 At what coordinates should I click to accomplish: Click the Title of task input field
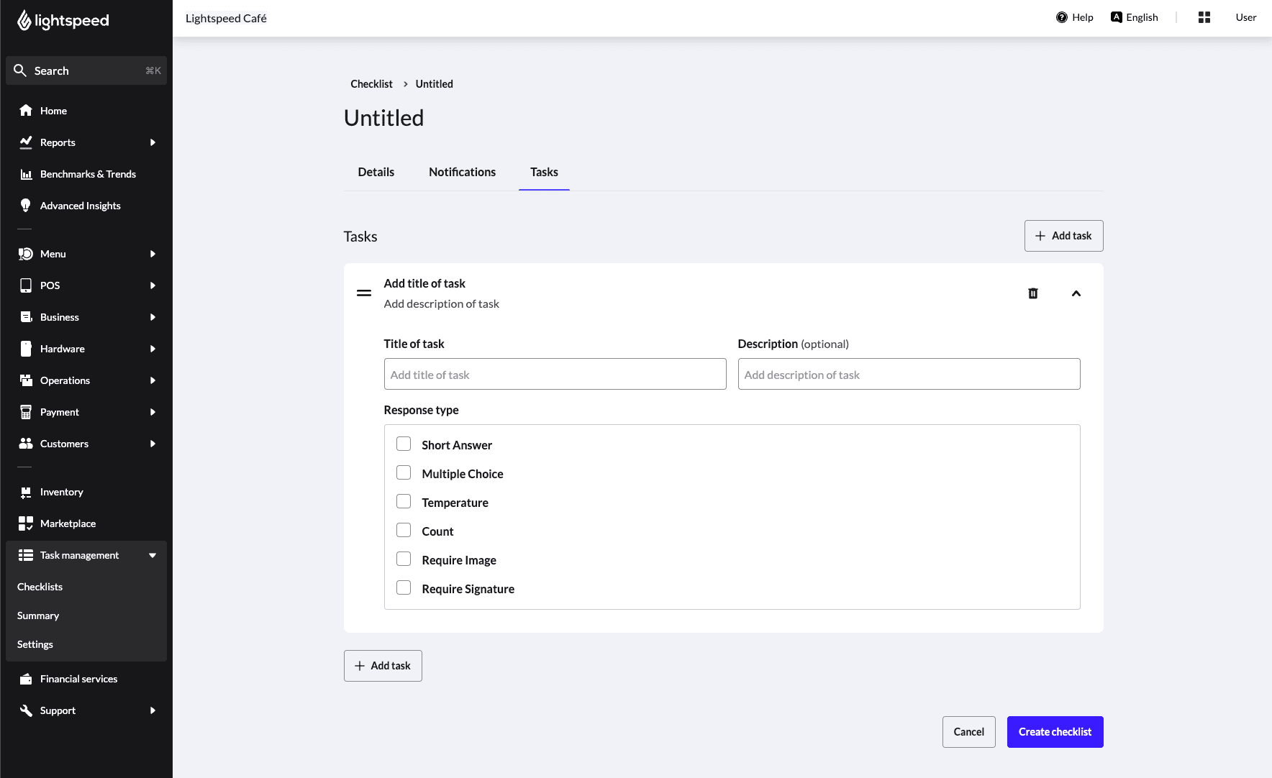click(555, 375)
